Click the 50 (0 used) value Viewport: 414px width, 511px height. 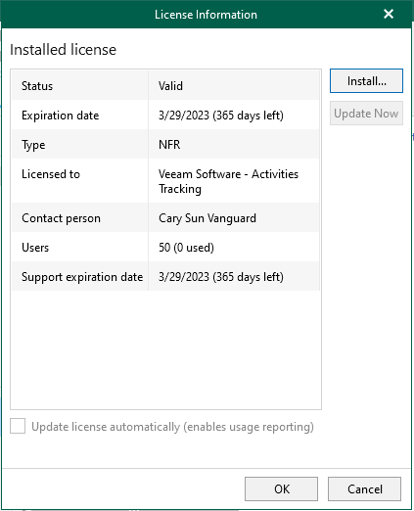[186, 248]
